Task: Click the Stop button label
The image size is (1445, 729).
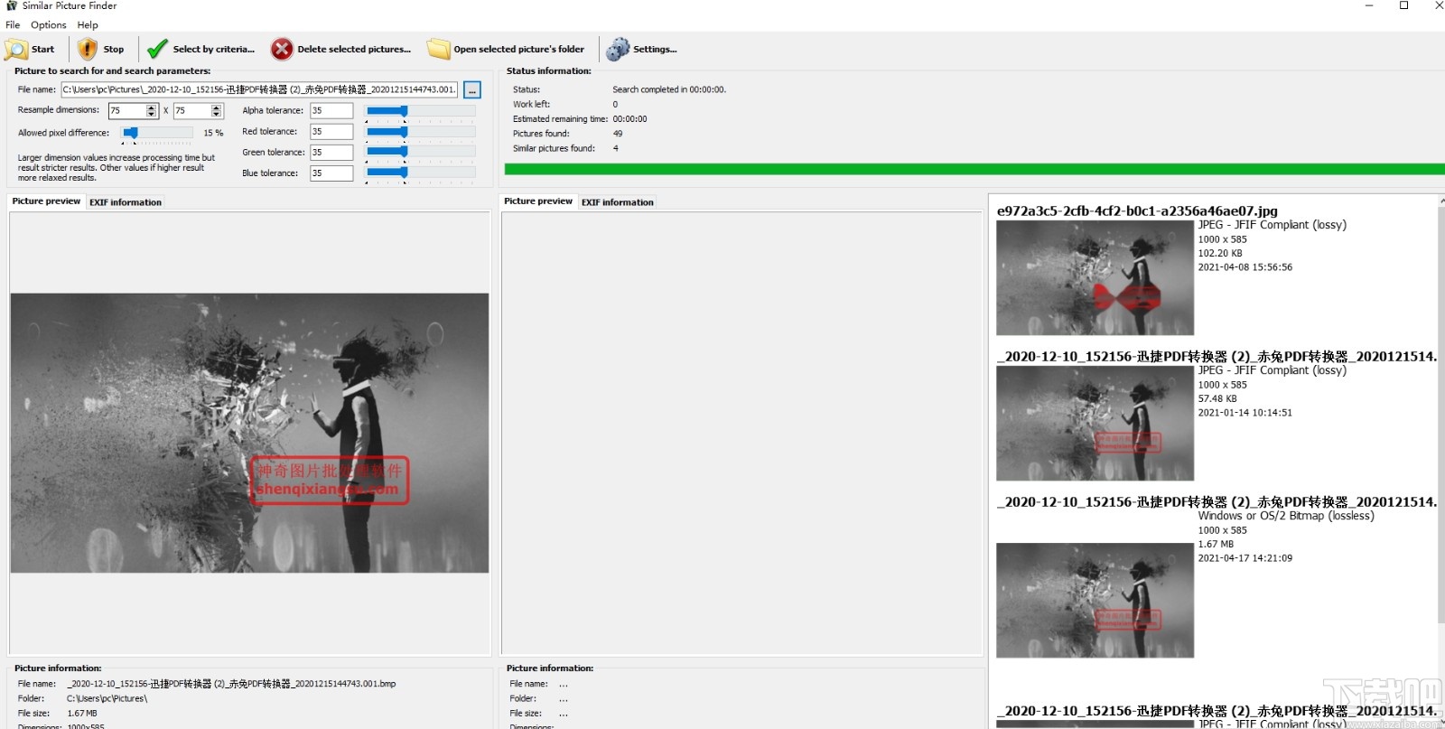Action: [114, 50]
